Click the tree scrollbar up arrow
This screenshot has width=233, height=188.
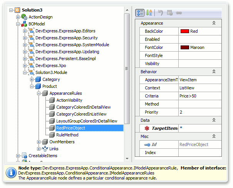pyautogui.click(x=127, y=10)
